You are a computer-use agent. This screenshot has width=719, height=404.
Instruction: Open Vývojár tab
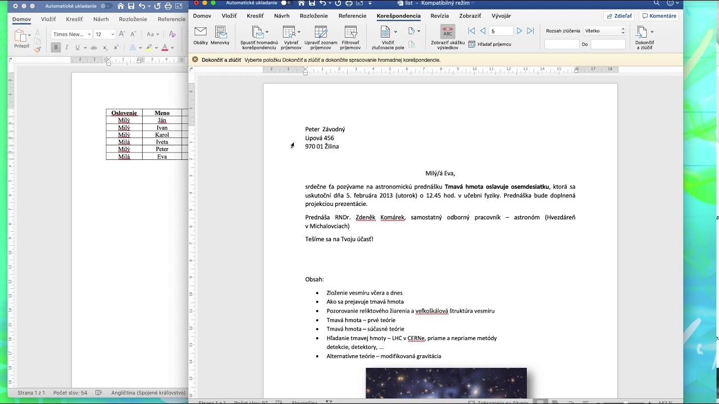502,16
